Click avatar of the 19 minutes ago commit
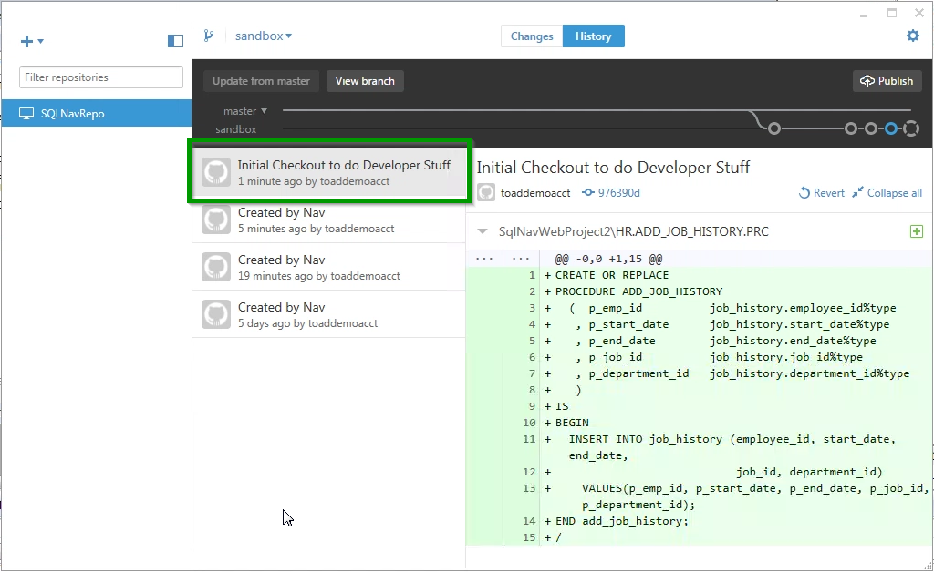The height and width of the screenshot is (572, 934). (215, 267)
